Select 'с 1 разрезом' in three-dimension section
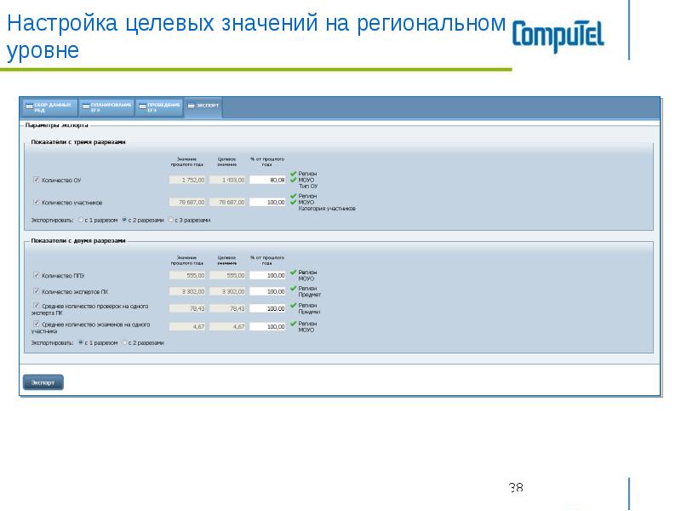 pyautogui.click(x=80, y=220)
